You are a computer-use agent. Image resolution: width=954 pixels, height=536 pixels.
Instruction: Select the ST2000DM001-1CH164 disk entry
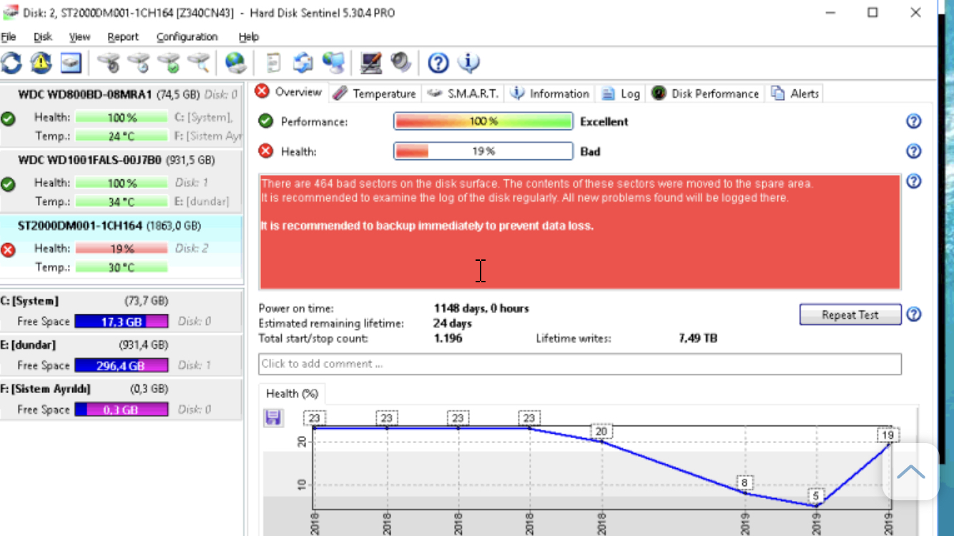pos(121,247)
